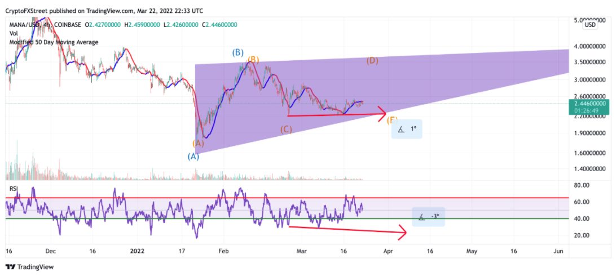Click the USD currency label
616x277 pixels.
(591, 25)
